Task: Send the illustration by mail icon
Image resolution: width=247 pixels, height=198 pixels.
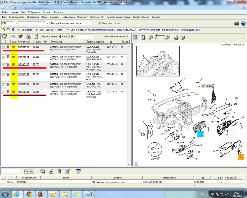Action: point(183,37)
